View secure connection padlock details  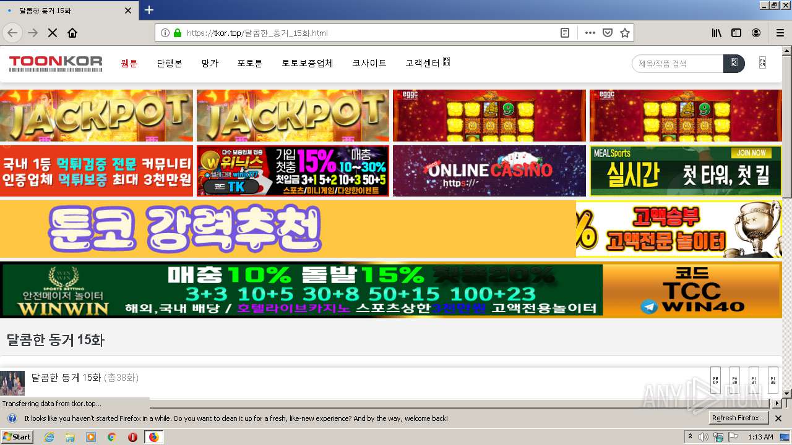(178, 33)
